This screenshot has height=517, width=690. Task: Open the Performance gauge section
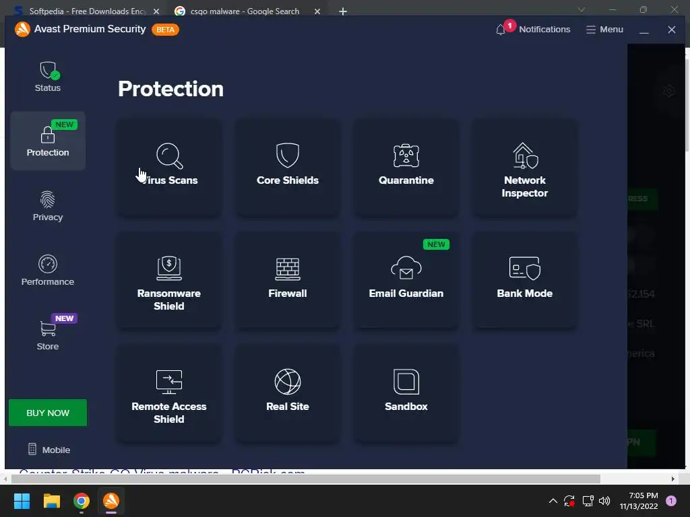coord(48,270)
